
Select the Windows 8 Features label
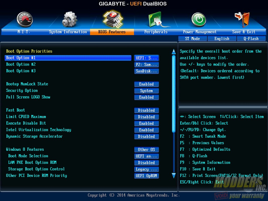(x=25, y=149)
